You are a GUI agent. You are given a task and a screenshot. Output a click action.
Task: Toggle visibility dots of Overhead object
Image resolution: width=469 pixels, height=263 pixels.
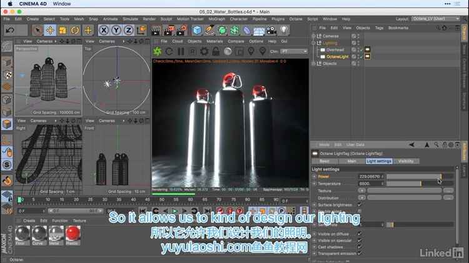(358, 49)
